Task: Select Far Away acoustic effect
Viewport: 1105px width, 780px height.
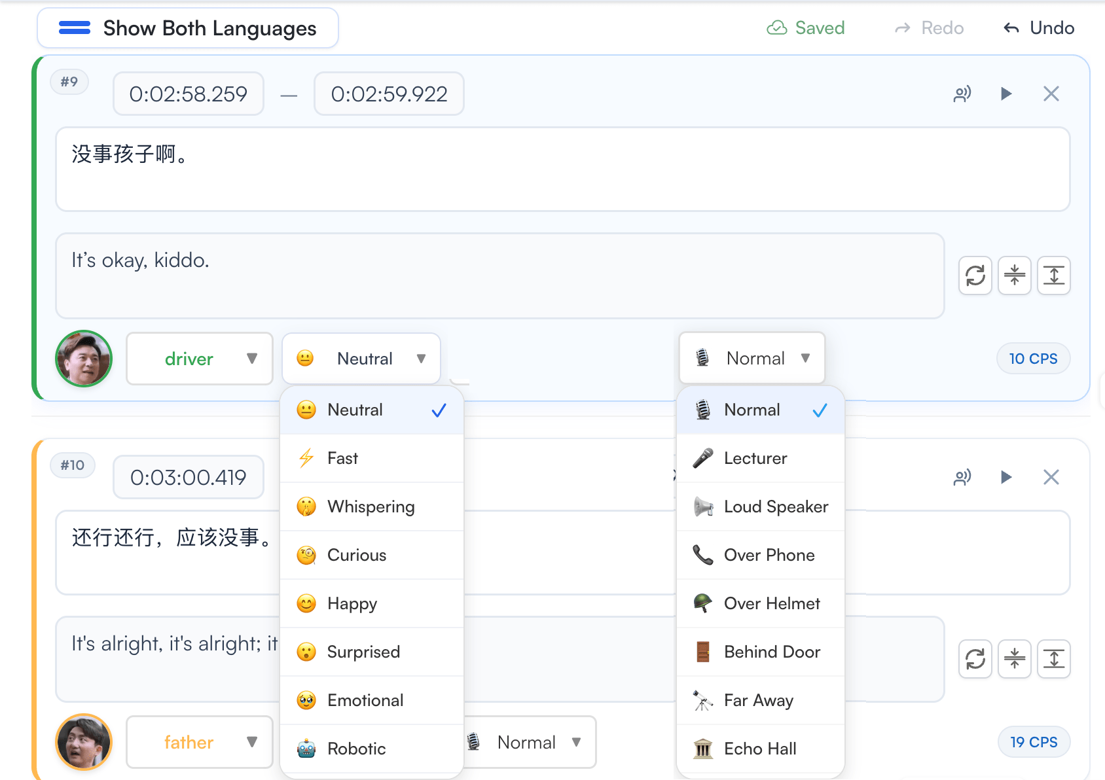Action: [761, 700]
